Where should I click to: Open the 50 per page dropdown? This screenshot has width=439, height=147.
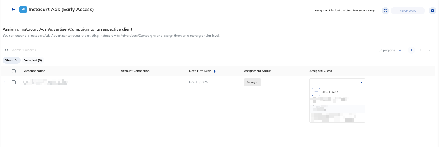pos(390,50)
